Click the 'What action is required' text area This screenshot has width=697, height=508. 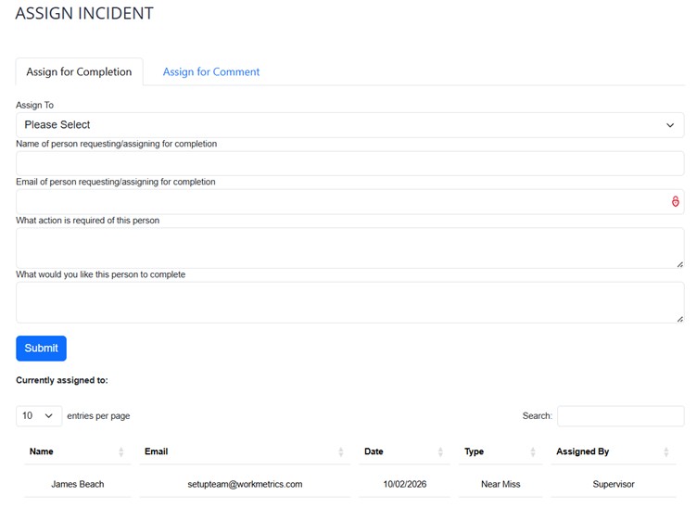coord(349,248)
